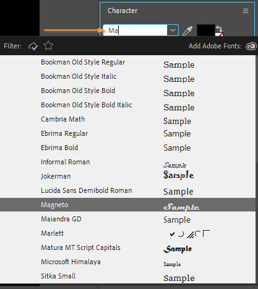This screenshot has height=289, width=258.
Task: Click the no-stroke color swatch
Action: 219,34
